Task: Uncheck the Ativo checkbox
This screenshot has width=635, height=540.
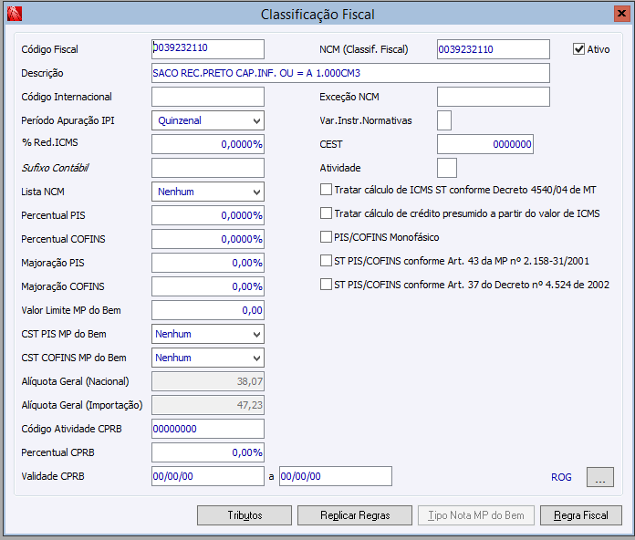Action: [x=578, y=49]
